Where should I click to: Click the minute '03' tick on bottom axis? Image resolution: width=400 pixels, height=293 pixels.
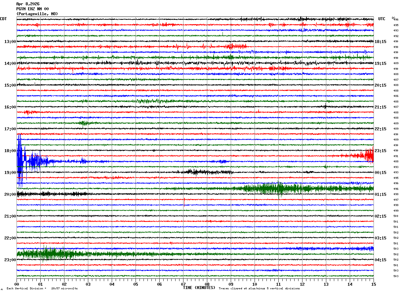coord(88,284)
